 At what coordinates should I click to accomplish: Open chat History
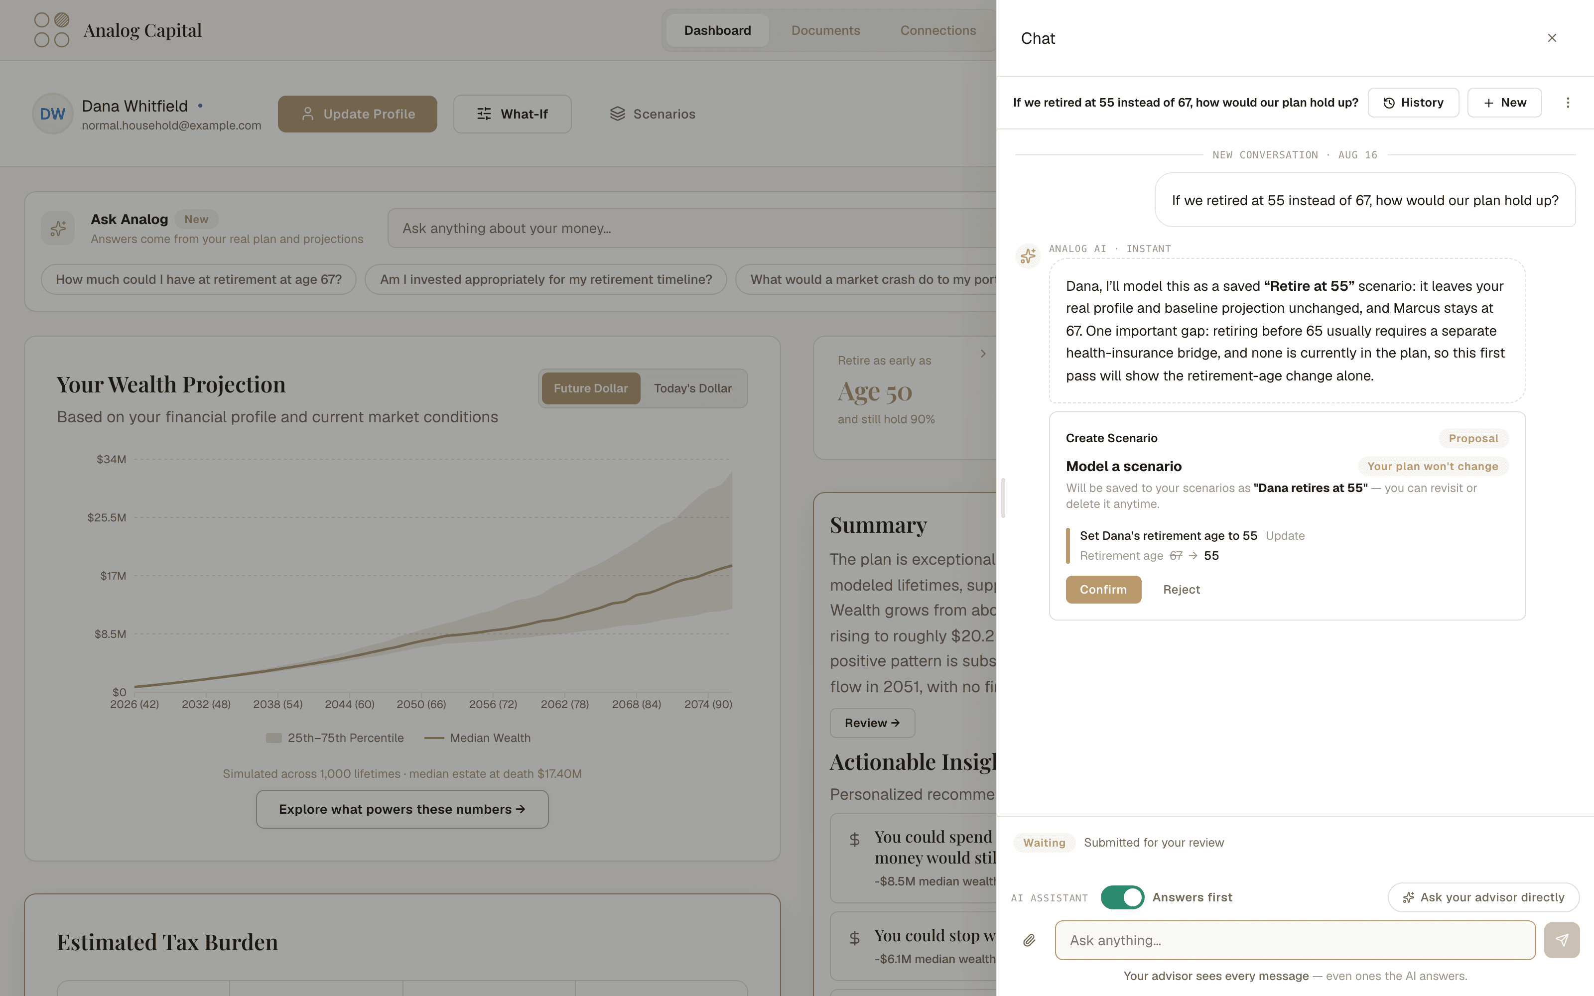click(x=1413, y=103)
